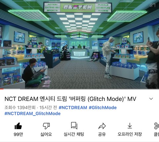Open the #NCTDREAM hashtag link
Viewport: 159px width, 142px height.
click(x=73, y=108)
